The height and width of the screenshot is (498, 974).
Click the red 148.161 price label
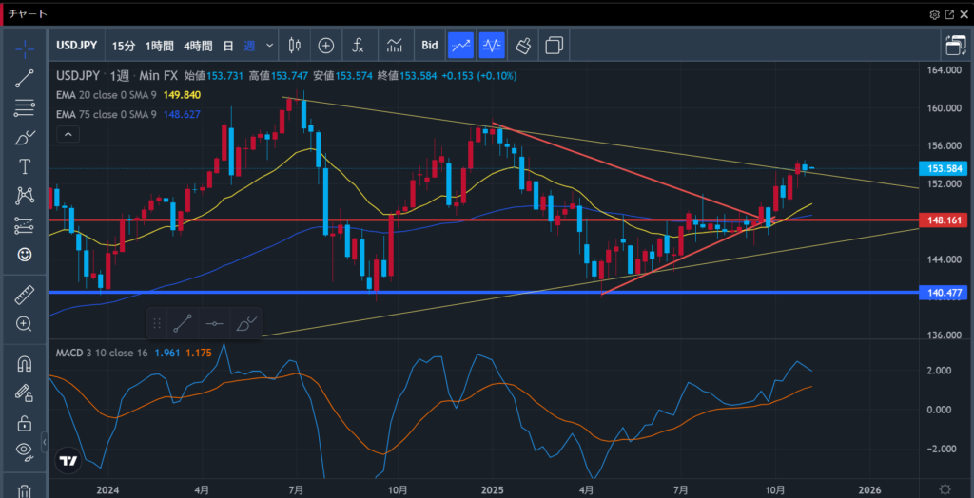(x=945, y=220)
